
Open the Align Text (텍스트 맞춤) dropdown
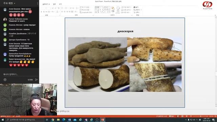click(x=85, y=10)
